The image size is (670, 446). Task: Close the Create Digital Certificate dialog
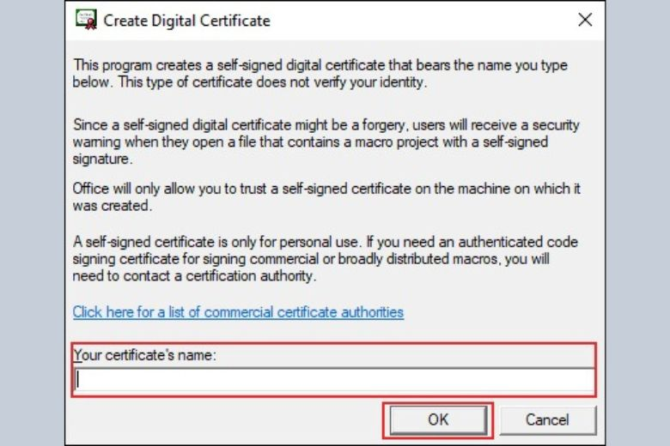[585, 20]
